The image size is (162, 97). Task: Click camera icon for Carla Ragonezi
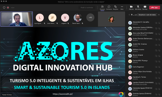click(156, 67)
